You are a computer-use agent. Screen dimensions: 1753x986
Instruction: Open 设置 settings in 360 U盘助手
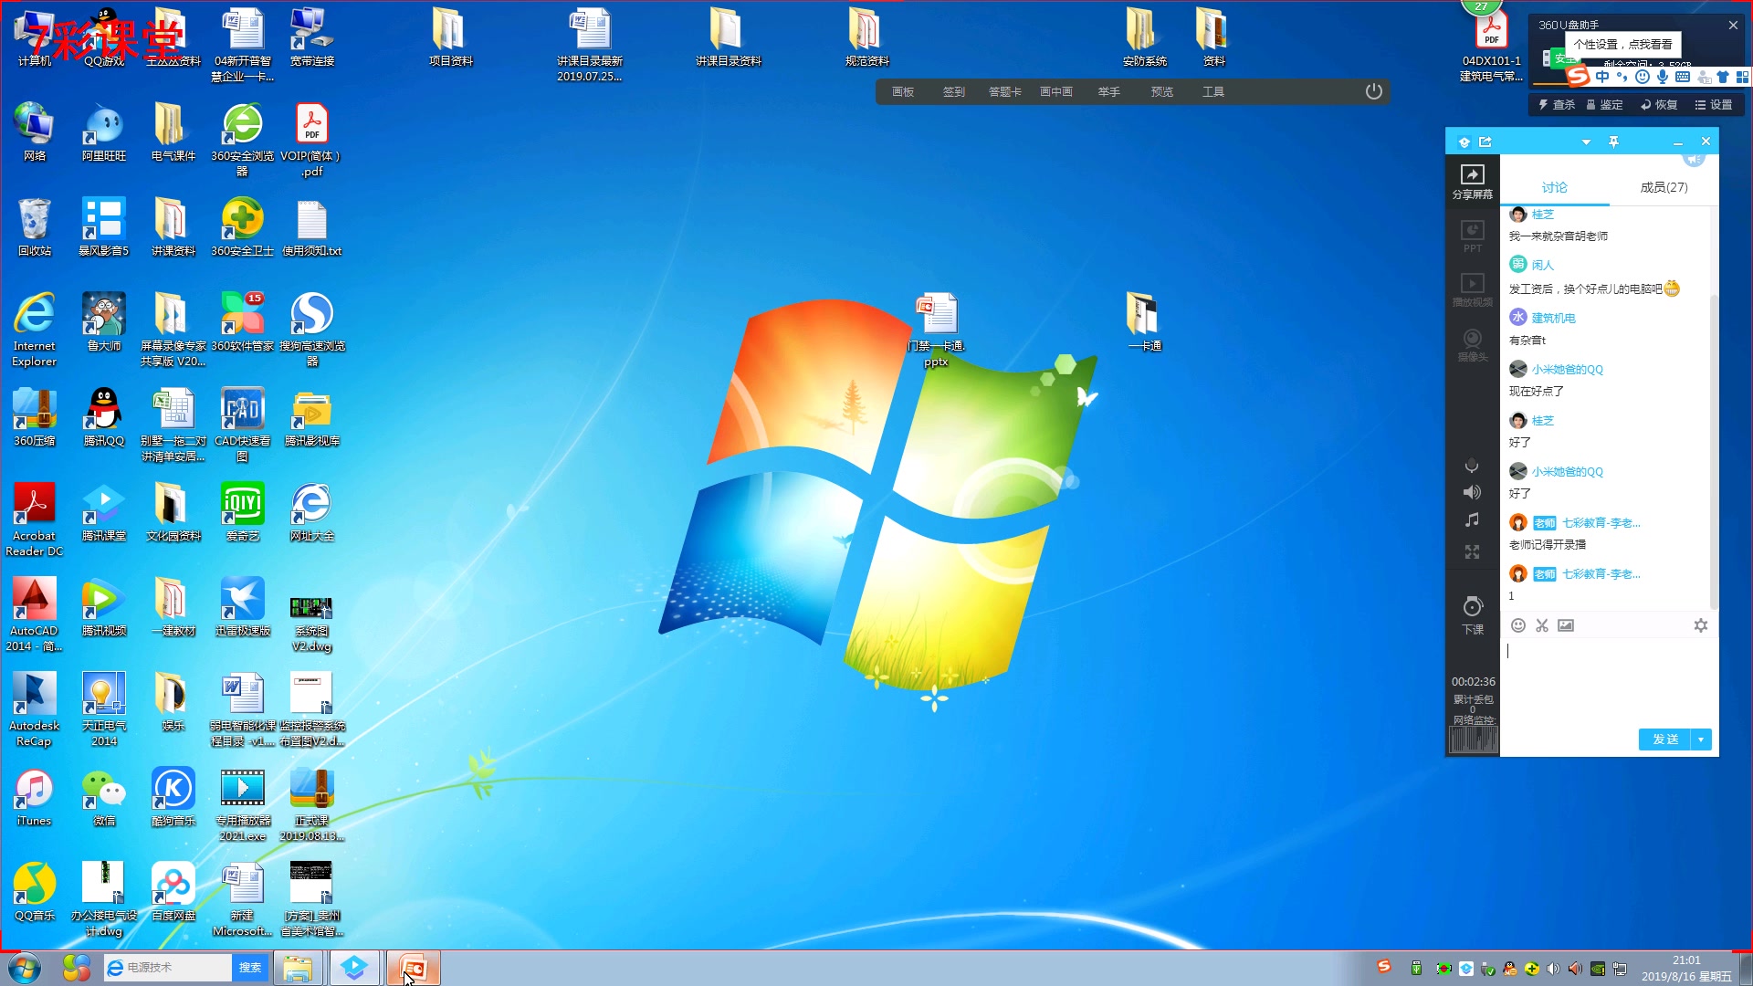pos(1714,105)
